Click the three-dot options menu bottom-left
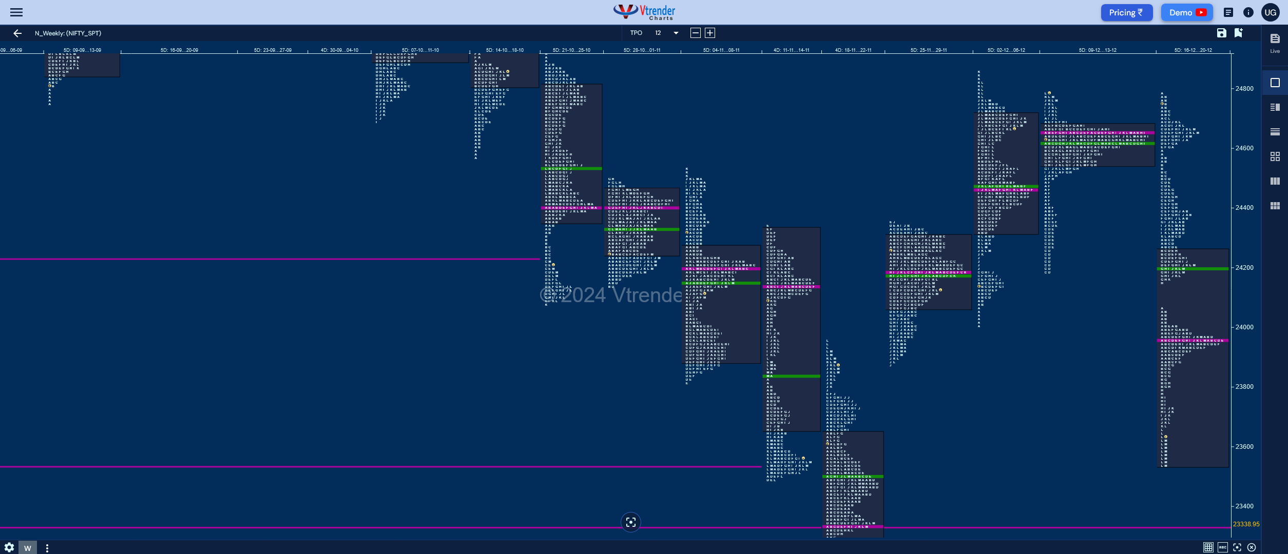Screen dimensions: 1288x554 pos(47,547)
